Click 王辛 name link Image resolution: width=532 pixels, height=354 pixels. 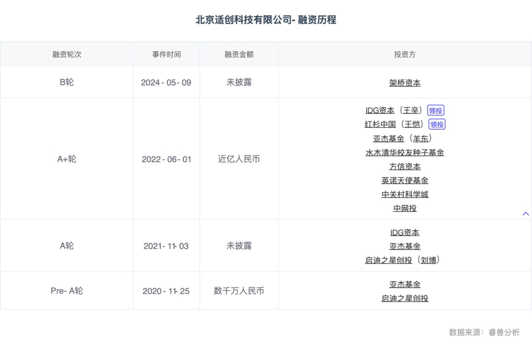tap(411, 110)
